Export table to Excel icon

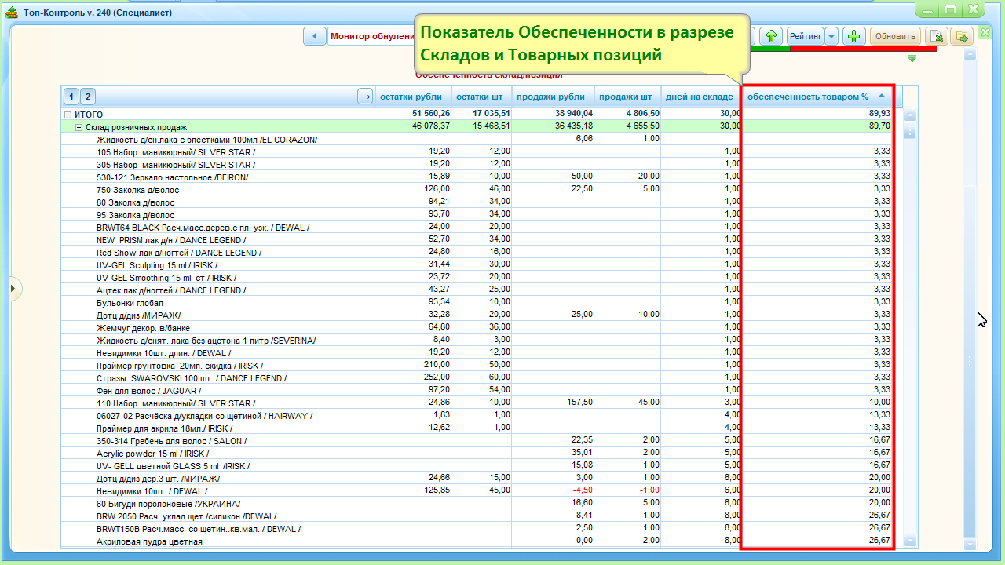pos(937,36)
